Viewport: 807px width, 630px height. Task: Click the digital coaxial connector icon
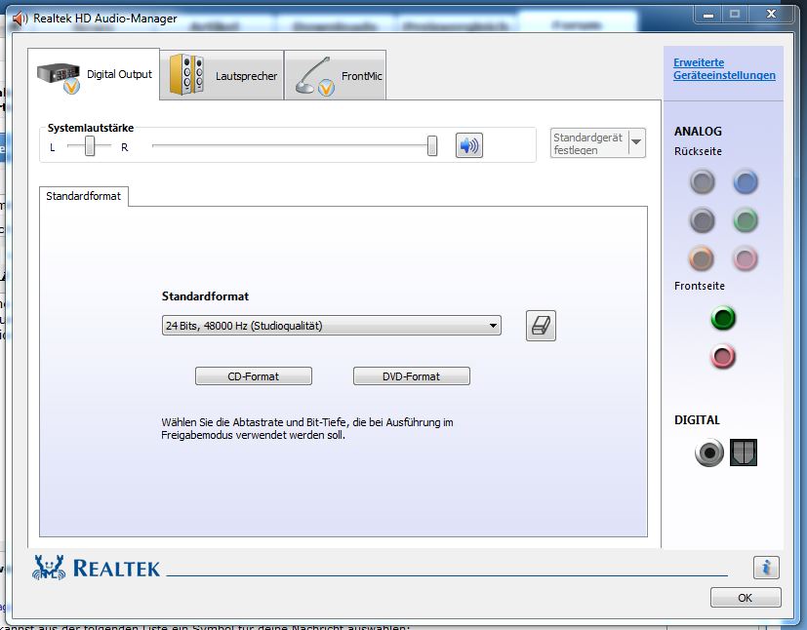(709, 453)
